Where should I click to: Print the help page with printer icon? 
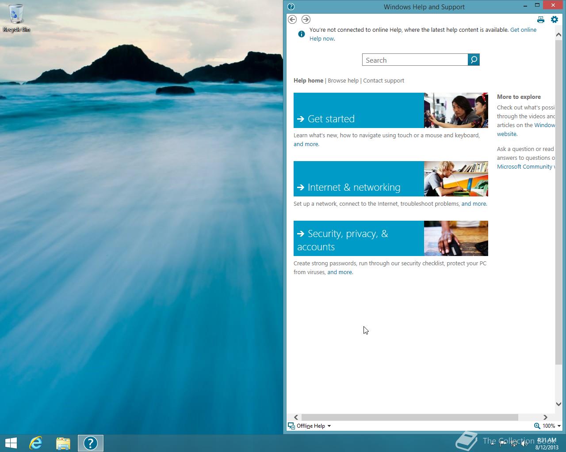(x=540, y=19)
